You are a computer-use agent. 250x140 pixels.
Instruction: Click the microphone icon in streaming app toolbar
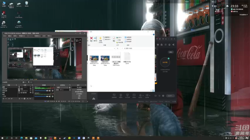[140, 95]
